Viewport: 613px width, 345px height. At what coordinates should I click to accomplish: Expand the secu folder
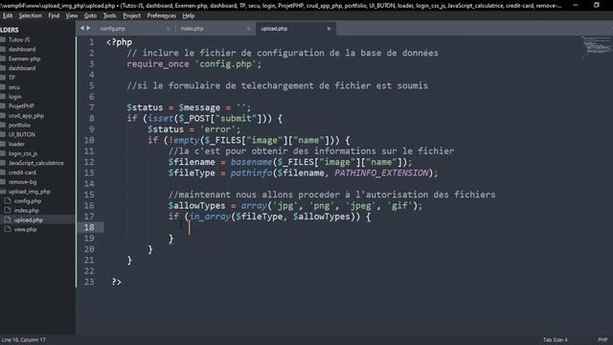[x=14, y=87]
